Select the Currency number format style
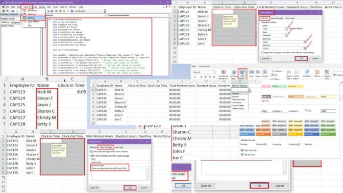Screen dimensions: 343x193 (276, 145)
